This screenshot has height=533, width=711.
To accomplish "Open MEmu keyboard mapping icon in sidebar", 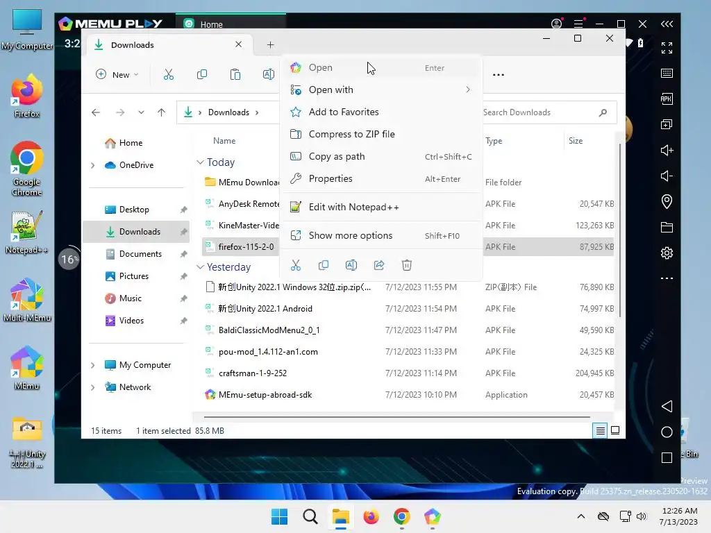I will (667, 74).
